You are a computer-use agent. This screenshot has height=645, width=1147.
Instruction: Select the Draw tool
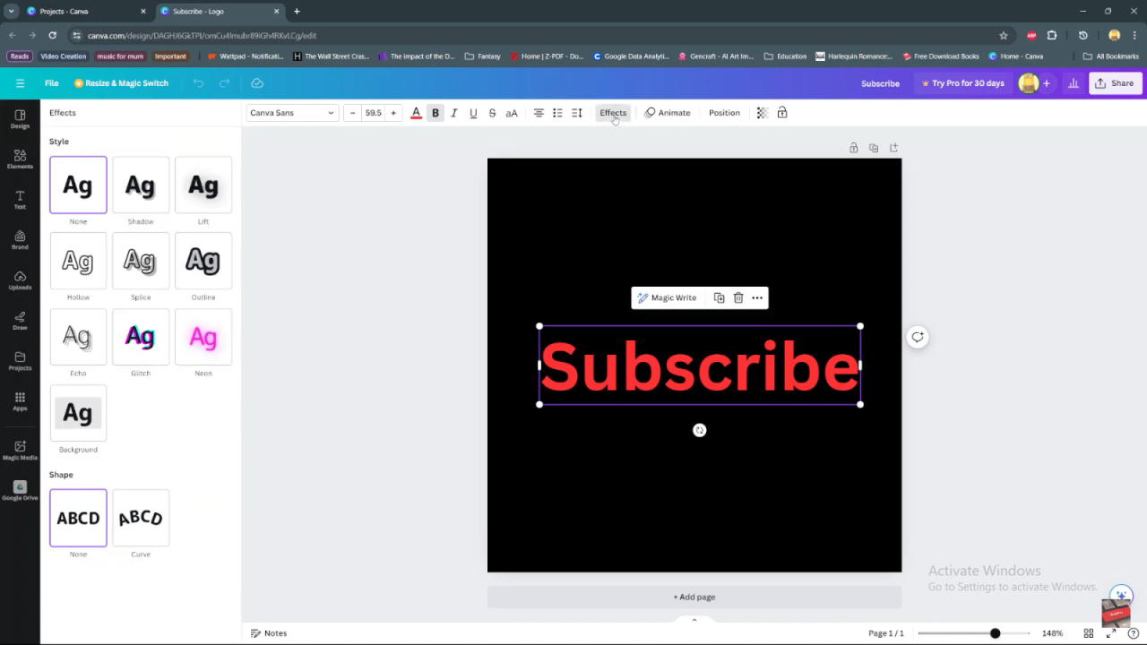(20, 321)
